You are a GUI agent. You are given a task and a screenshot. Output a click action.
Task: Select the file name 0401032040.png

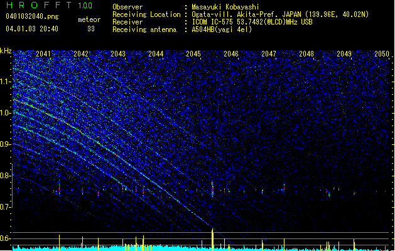(32, 16)
